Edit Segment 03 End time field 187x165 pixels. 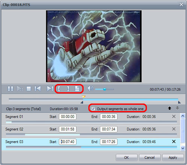click(x=108, y=142)
